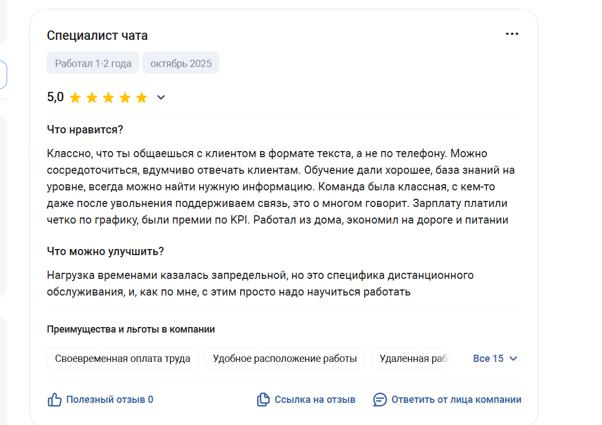Image resolution: width=602 pixels, height=425 pixels.
Task: Click the thumbs-up helpful icon
Action: pos(54,400)
